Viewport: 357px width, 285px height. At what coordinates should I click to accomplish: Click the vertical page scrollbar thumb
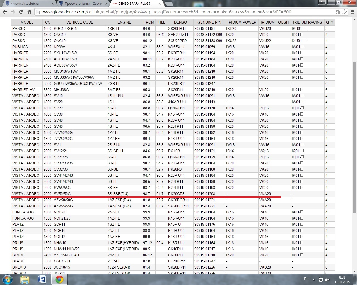tap(354, 136)
